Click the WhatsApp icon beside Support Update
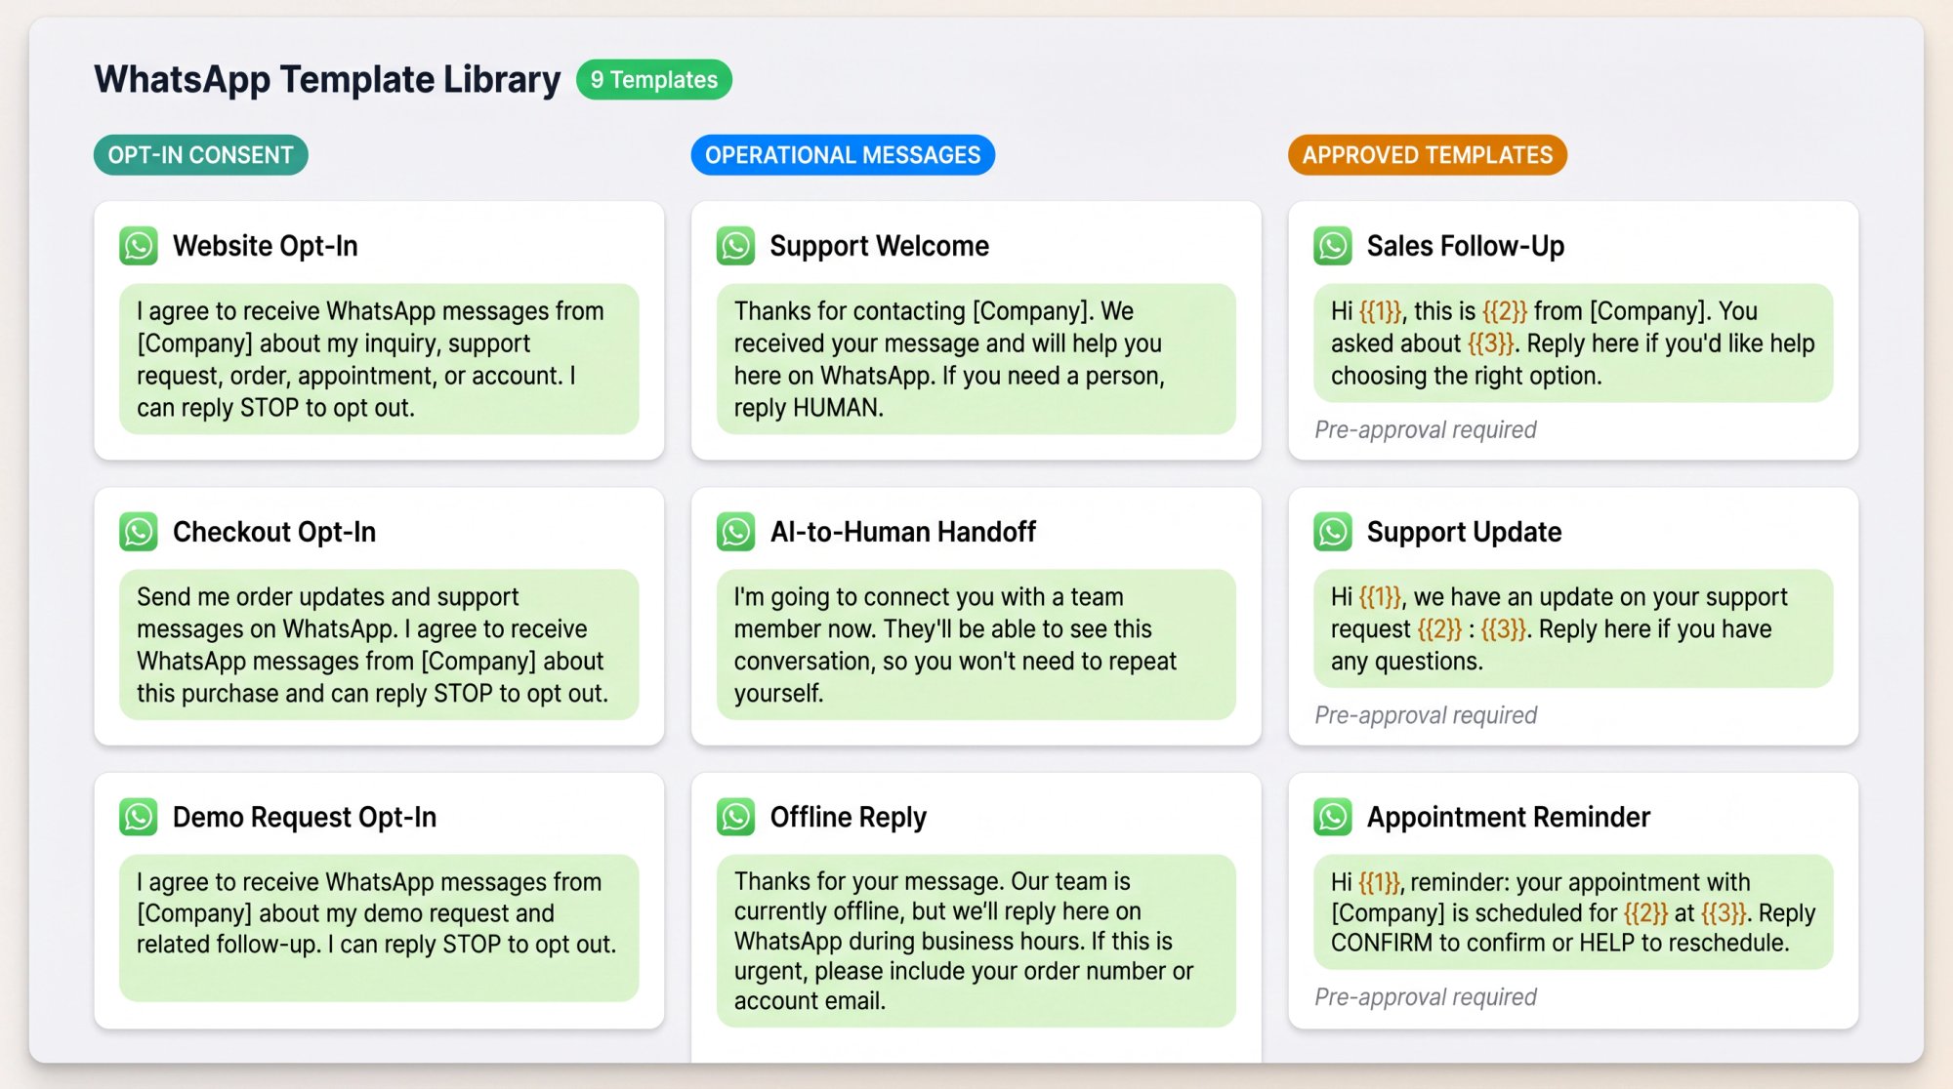The image size is (1953, 1089). (x=1333, y=532)
